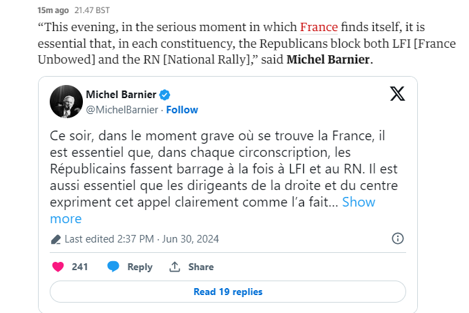This screenshot has height=313, width=469.
Task: Click the X logo in the tweet
Action: [398, 94]
